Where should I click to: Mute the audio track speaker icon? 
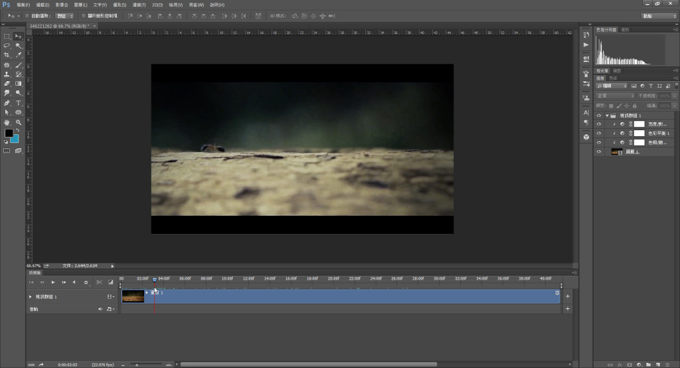click(x=100, y=309)
